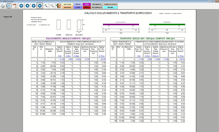Open the REL.COMPLETA report
The width and height of the screenshot is (219, 132).
point(97,7)
